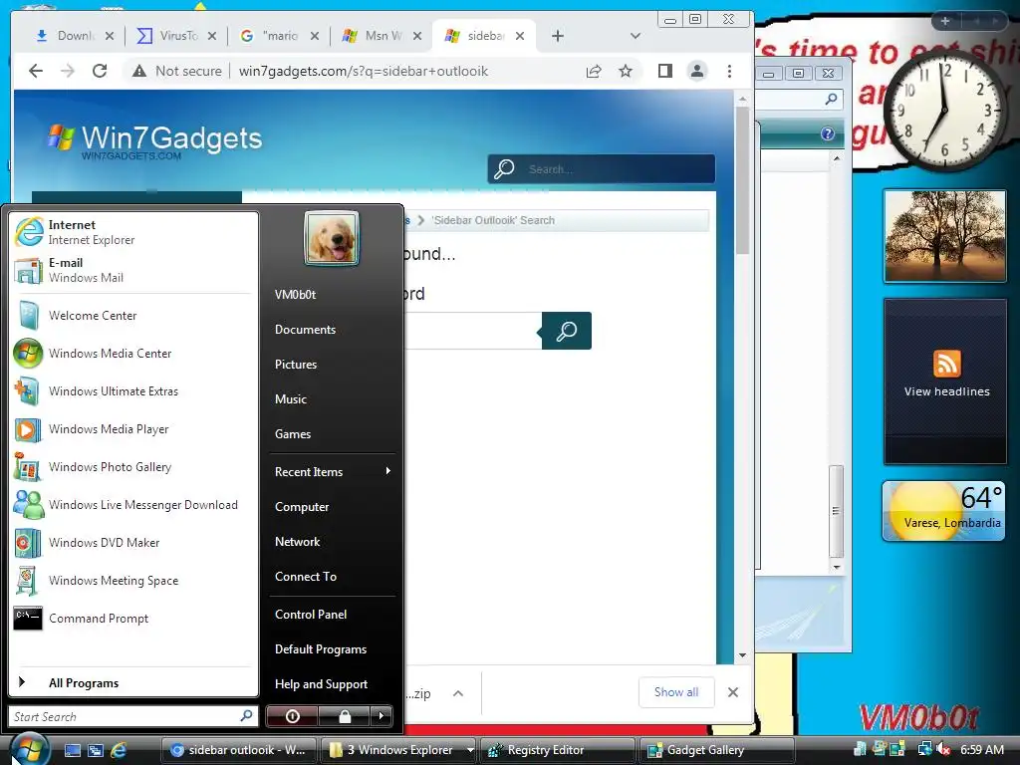
Task: Click the Chrome page vertical scrollbar
Action: [x=742, y=182]
